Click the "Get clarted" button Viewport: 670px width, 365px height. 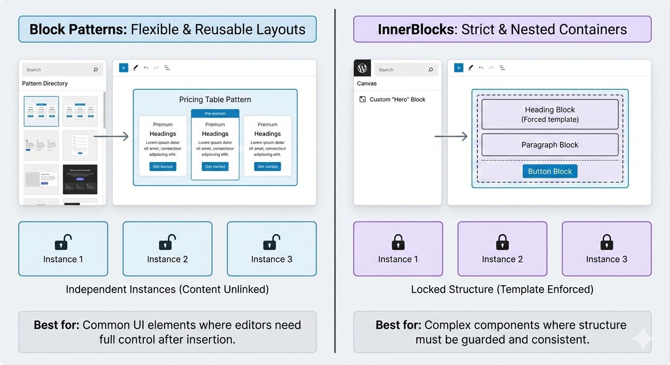point(267,167)
